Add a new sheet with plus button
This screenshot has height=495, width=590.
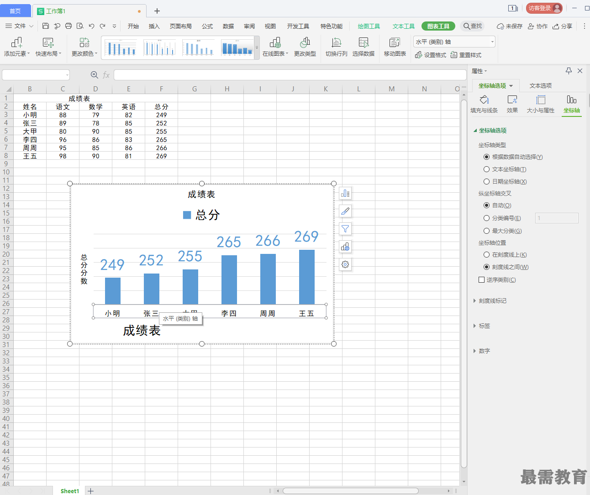pos(91,491)
